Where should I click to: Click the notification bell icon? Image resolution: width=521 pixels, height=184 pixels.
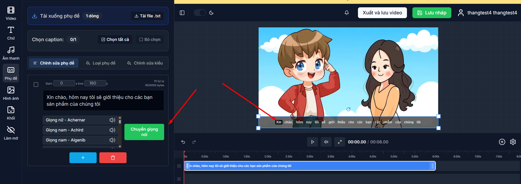tap(347, 13)
